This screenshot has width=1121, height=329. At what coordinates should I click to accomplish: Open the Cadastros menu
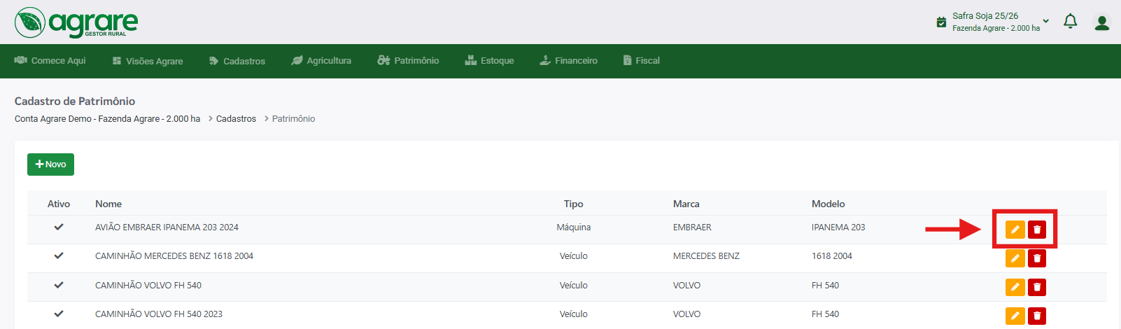coord(237,61)
